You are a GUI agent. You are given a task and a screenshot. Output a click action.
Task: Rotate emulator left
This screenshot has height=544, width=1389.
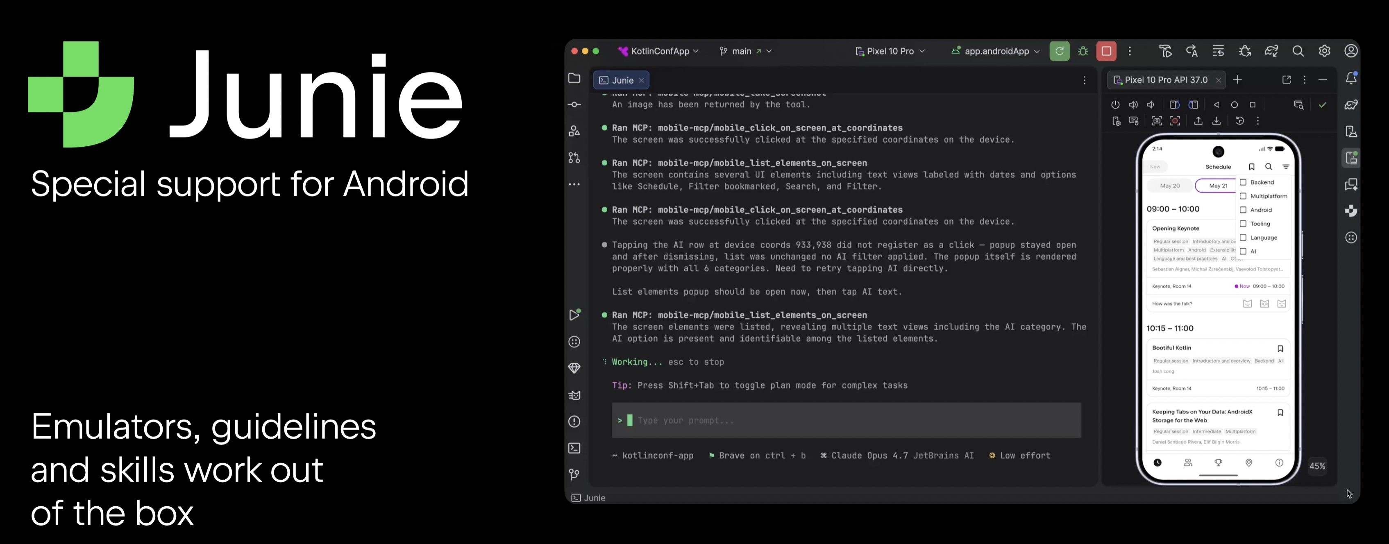1175,104
